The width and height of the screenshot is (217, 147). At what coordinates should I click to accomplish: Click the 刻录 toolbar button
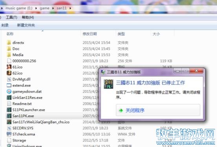pyautogui.click(x=5, y=25)
